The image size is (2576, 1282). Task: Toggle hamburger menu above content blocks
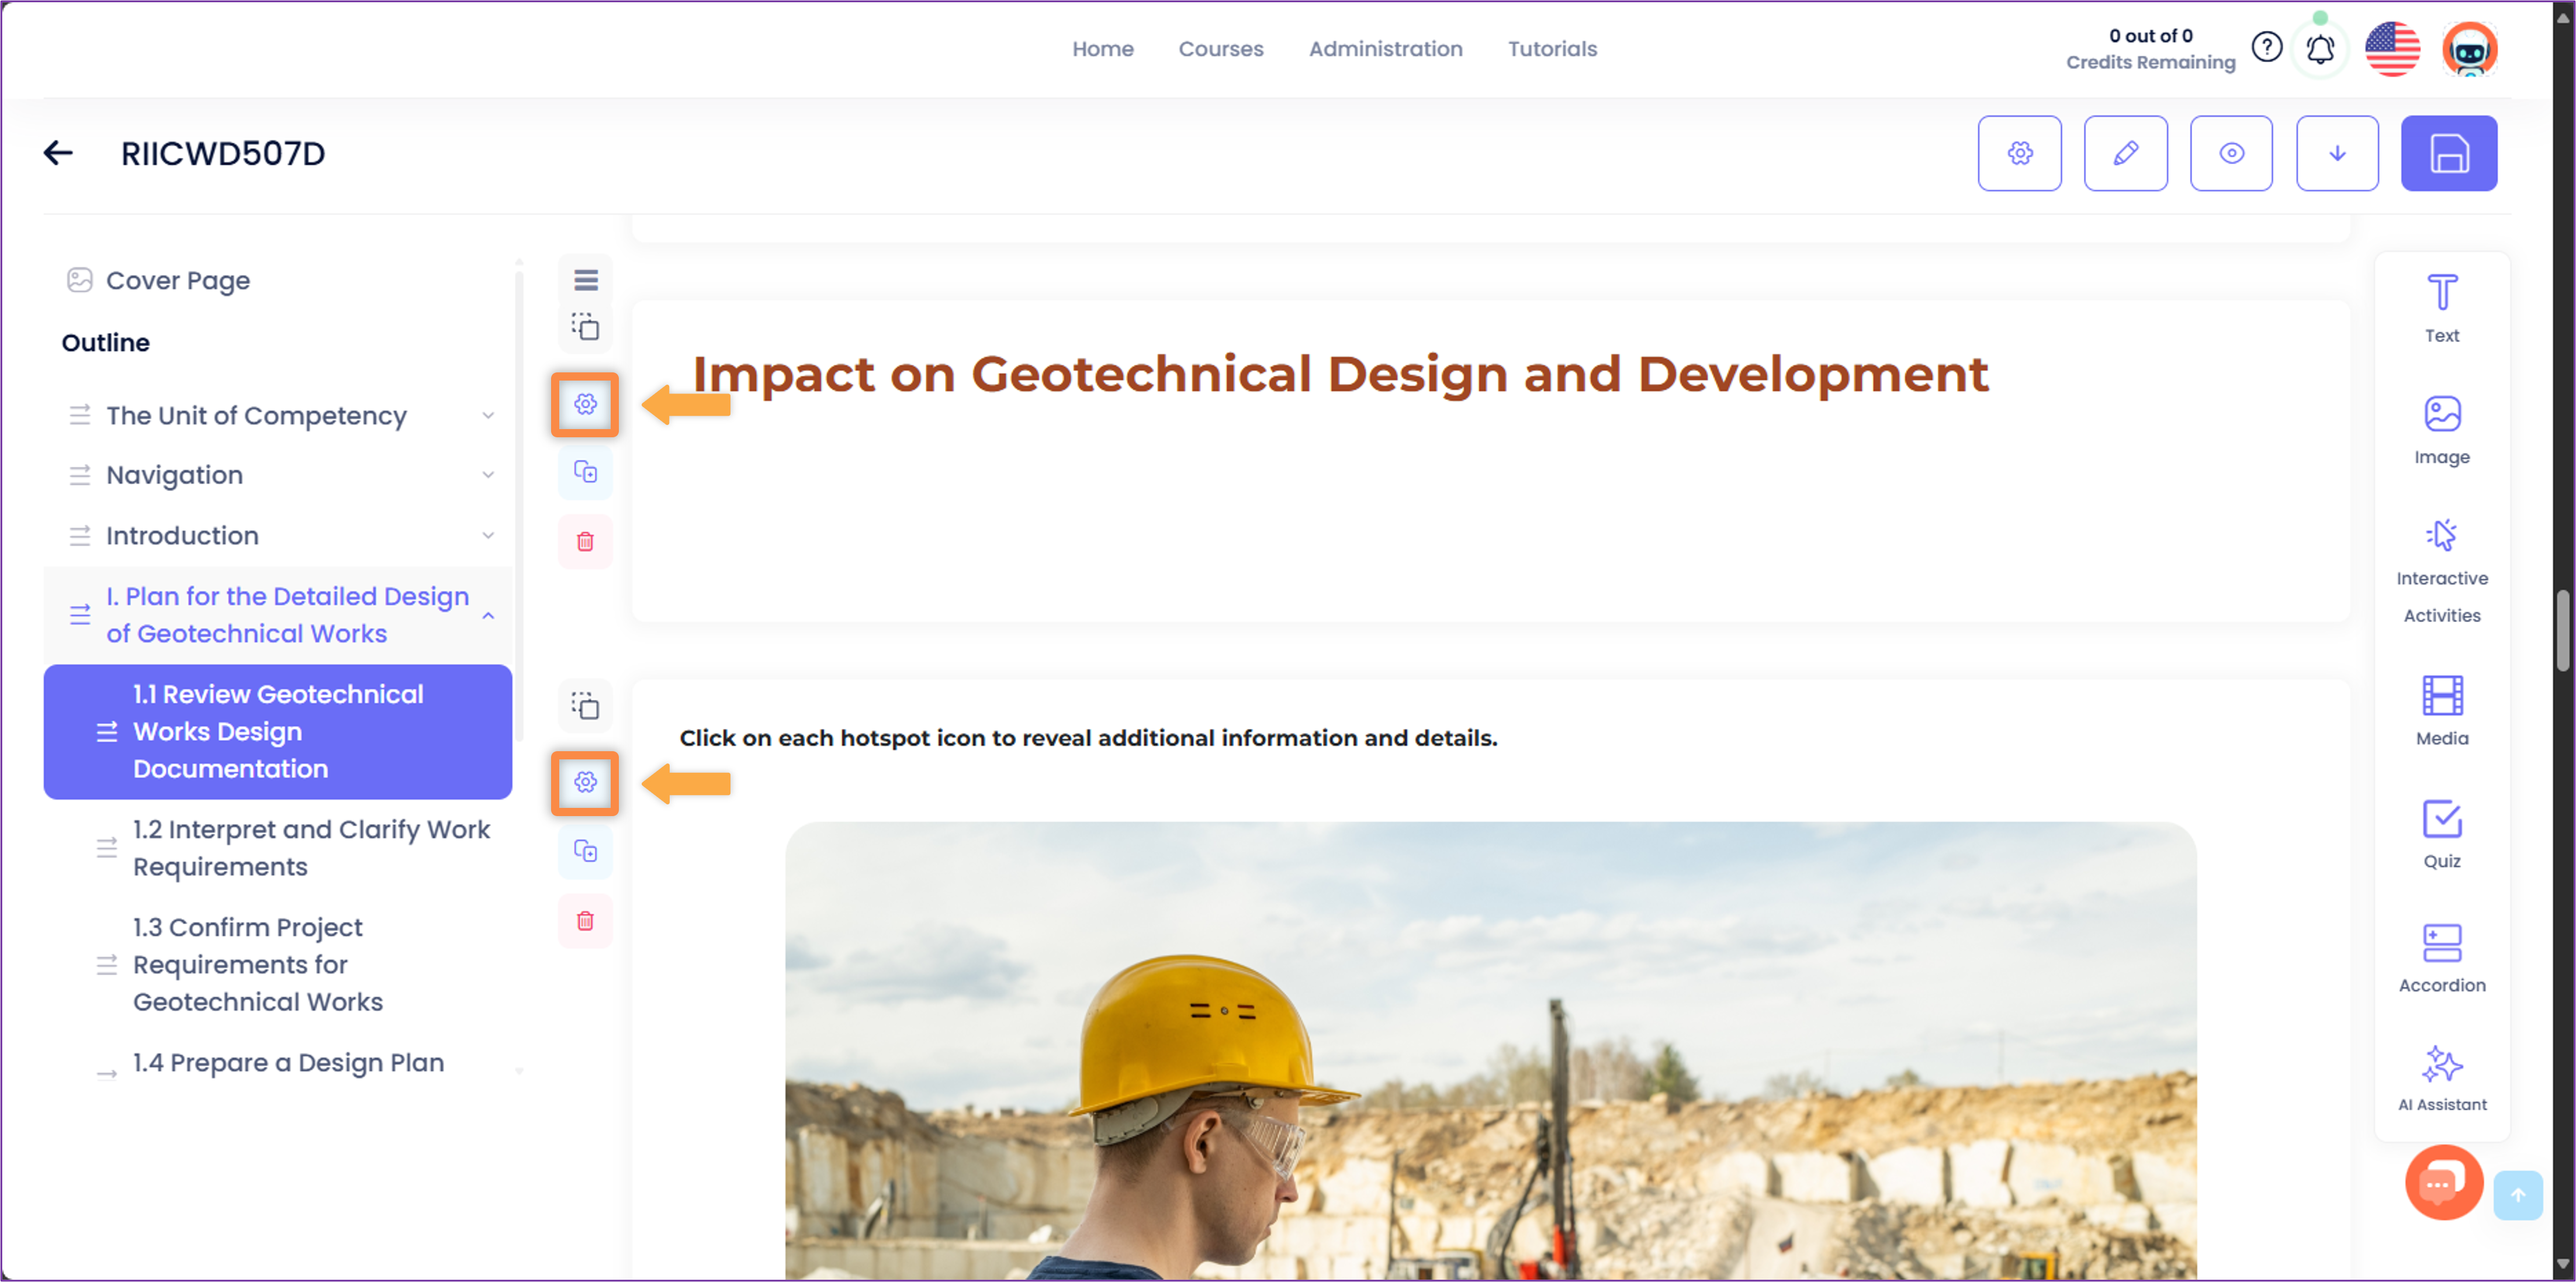pyautogui.click(x=586, y=280)
